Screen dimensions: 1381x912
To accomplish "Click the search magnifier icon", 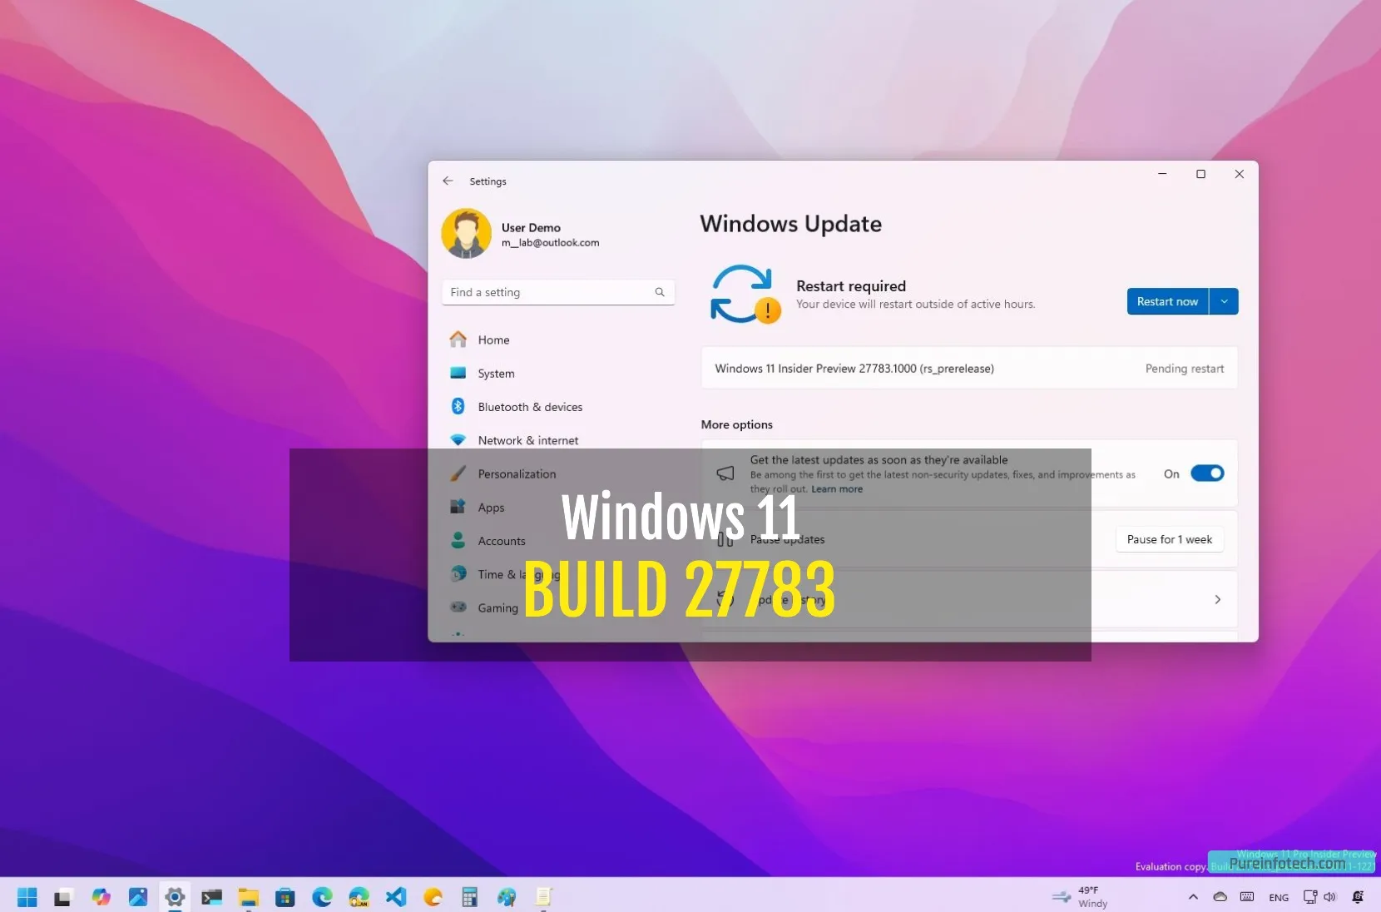I will click(x=660, y=292).
